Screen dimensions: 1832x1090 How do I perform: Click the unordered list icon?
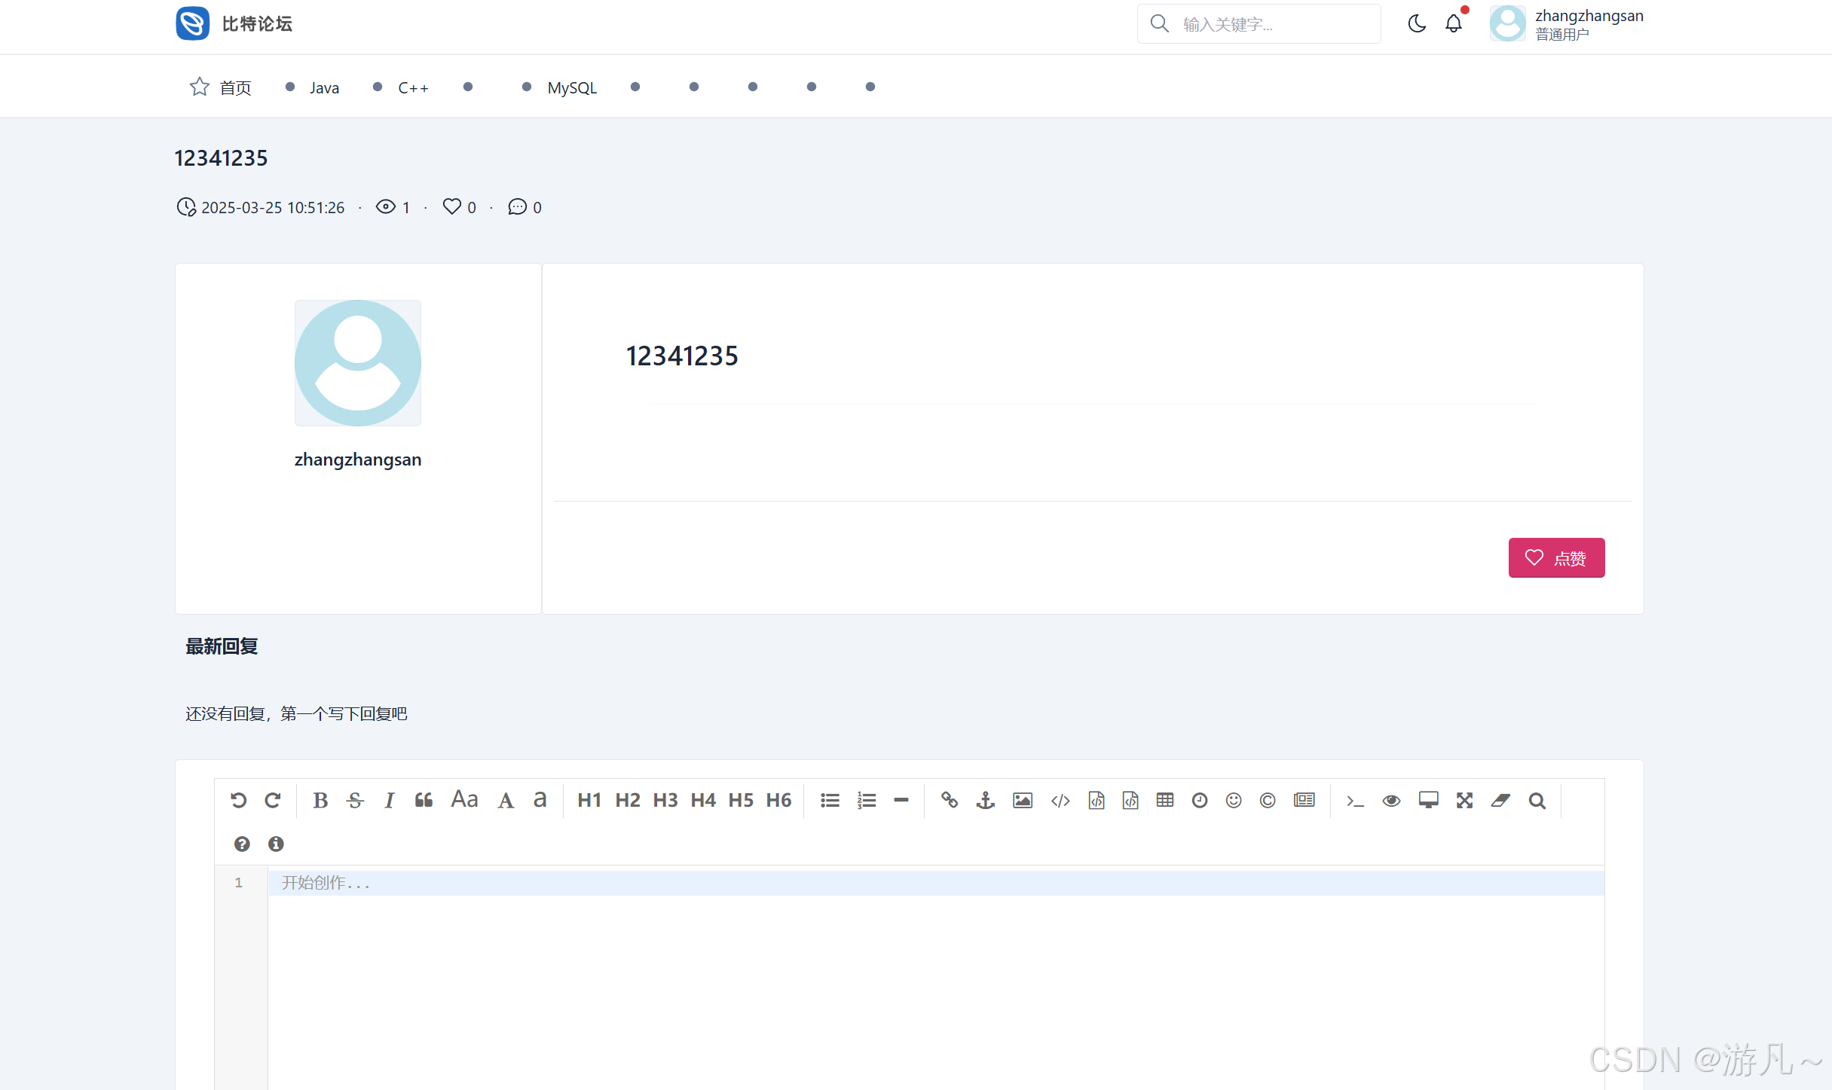830,800
